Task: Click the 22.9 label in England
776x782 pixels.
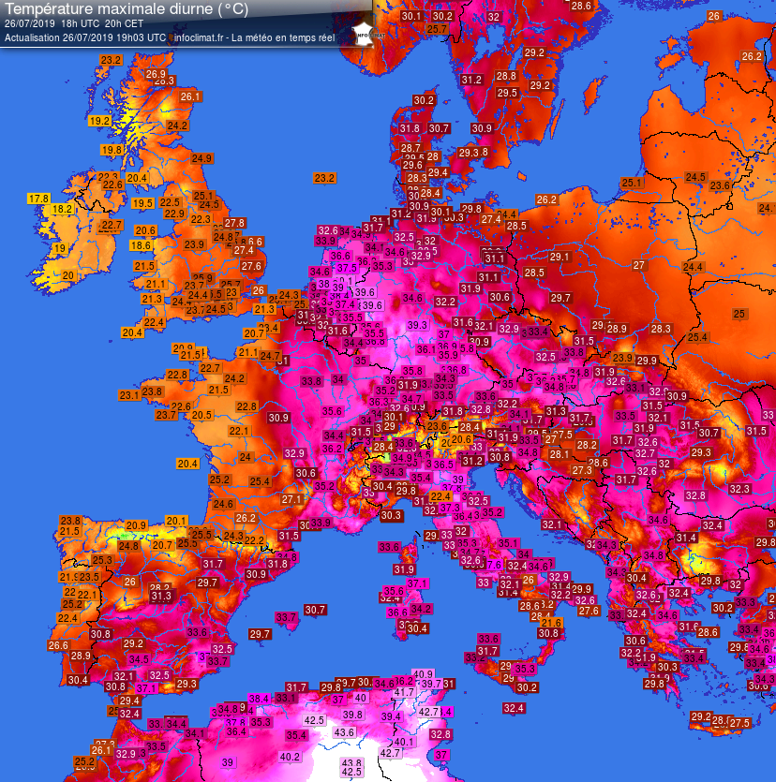Action: pos(174,214)
